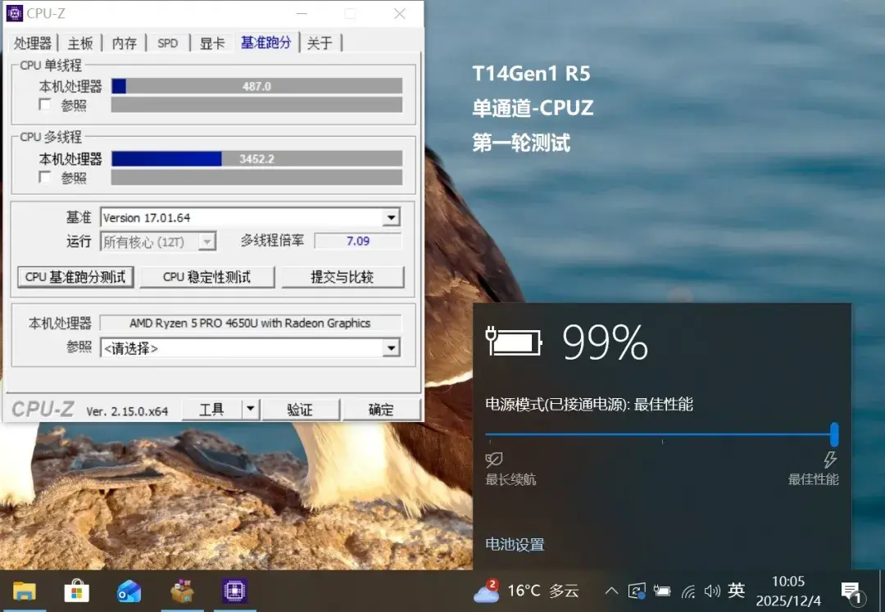Click the 多线程倍率 7.09 value field
The width and height of the screenshot is (885, 612).
pos(358,241)
